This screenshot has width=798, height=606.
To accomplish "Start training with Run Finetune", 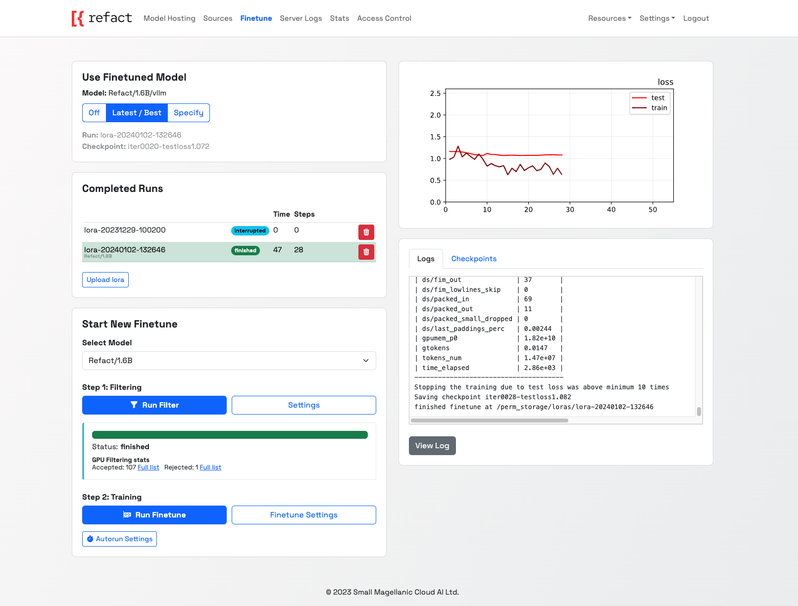I will (154, 515).
